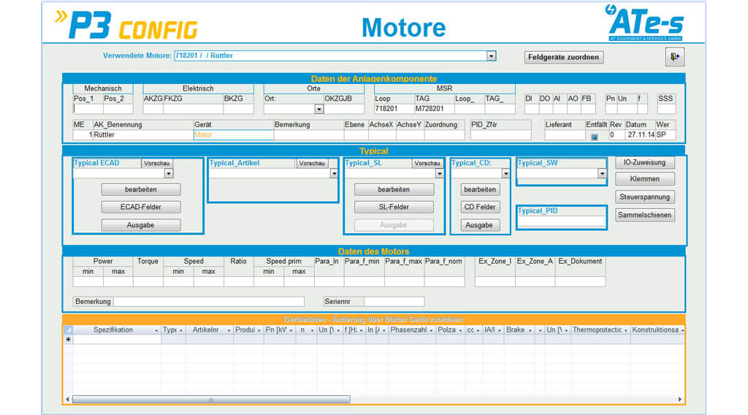Click Vorschau in Typical_SL panel
The width and height of the screenshot is (748, 415).
coord(427,164)
